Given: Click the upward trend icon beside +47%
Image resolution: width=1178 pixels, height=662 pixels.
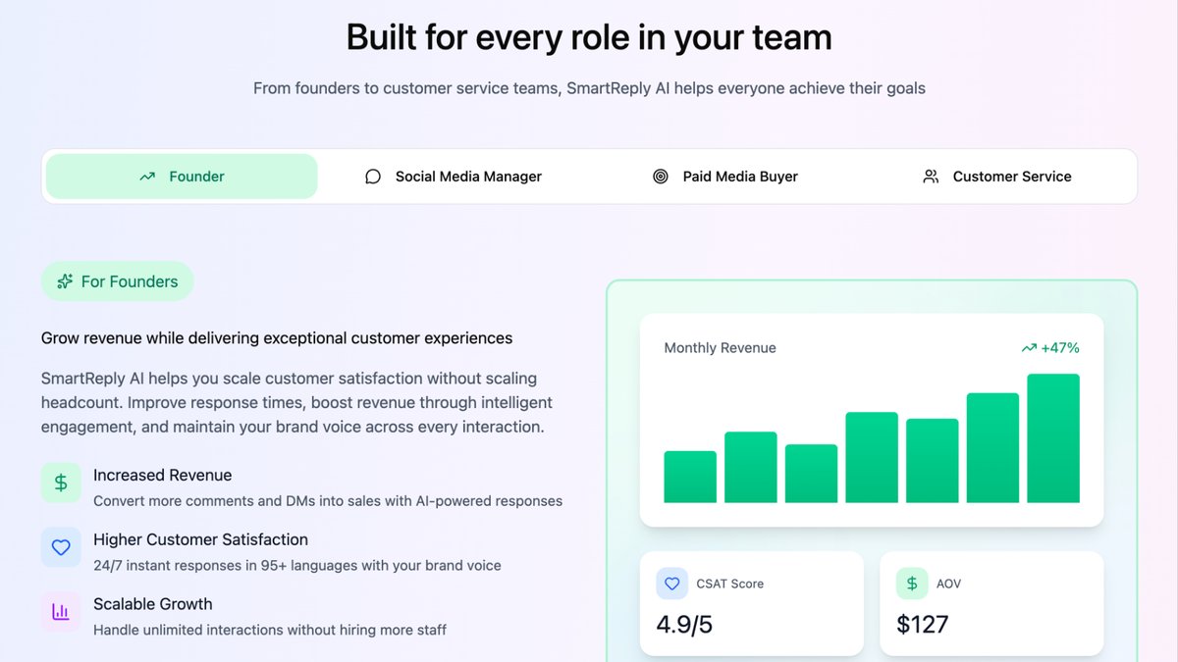Looking at the screenshot, I should click(x=1029, y=348).
